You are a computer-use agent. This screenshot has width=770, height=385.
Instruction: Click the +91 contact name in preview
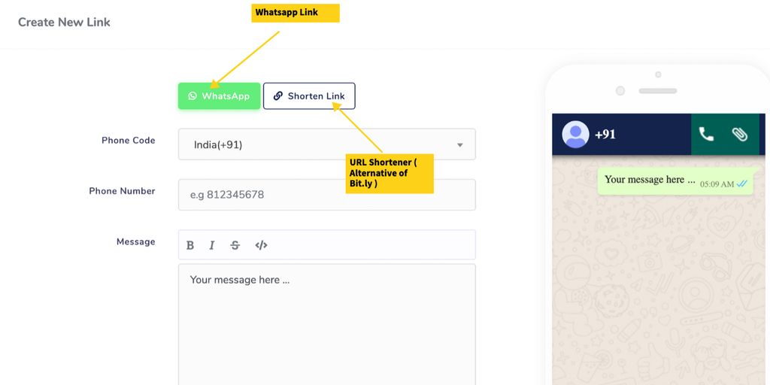[605, 135]
